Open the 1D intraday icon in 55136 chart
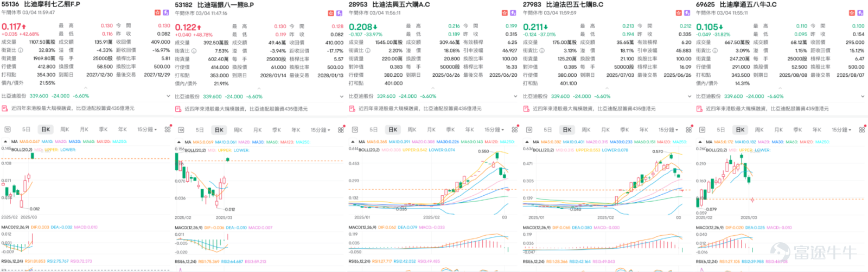 coord(8,130)
